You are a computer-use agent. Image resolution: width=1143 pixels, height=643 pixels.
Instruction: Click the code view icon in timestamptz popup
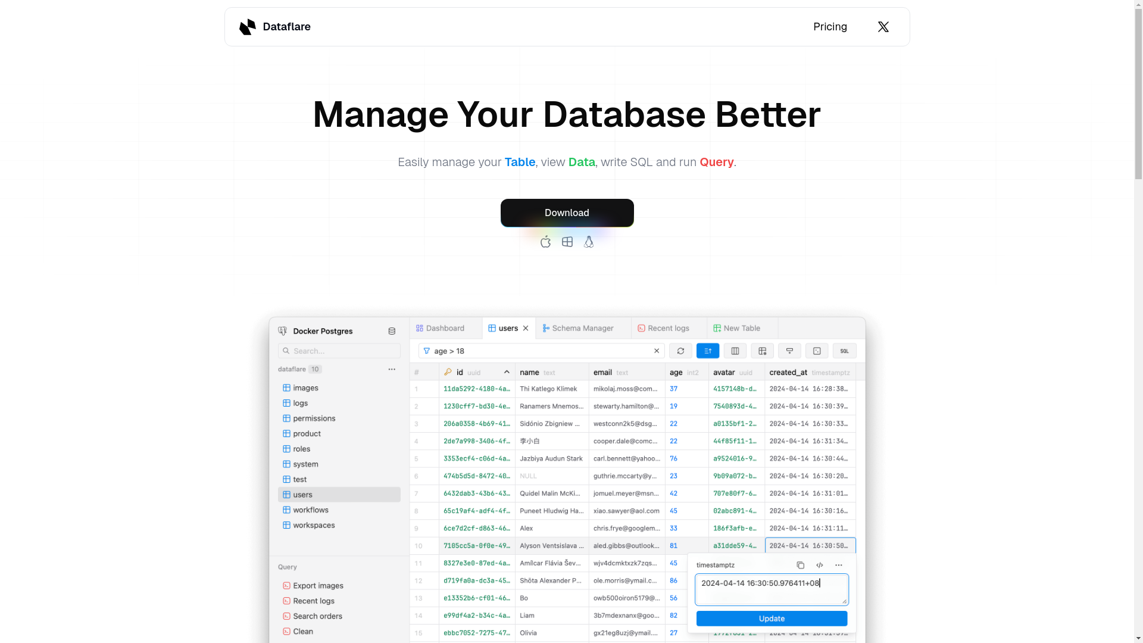click(x=820, y=565)
